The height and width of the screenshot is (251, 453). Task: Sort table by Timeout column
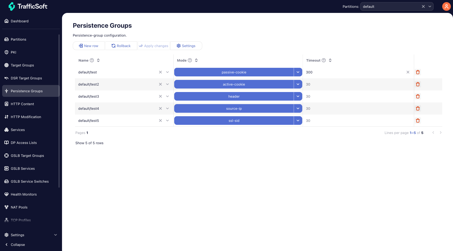pyautogui.click(x=330, y=60)
